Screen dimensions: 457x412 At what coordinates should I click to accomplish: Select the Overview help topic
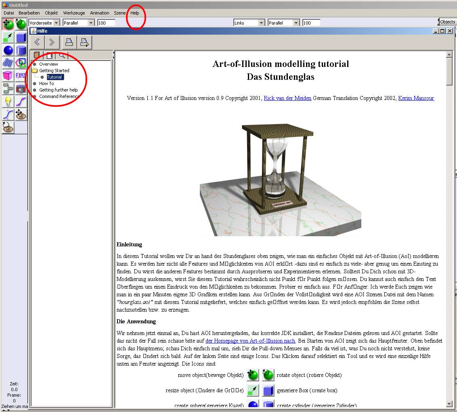[x=48, y=64]
